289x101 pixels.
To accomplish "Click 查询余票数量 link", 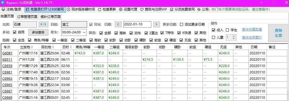I will pos(252,30).
